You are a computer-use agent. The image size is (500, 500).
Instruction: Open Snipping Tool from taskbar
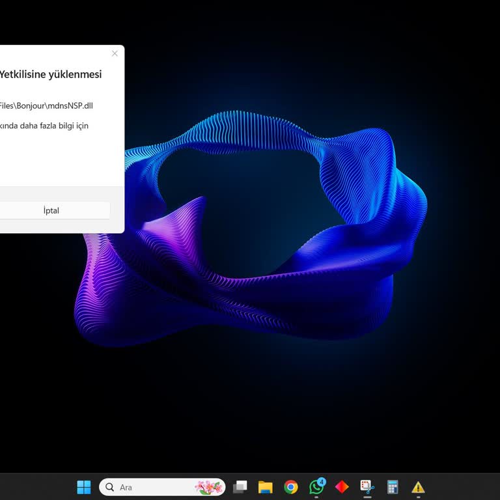(367, 487)
